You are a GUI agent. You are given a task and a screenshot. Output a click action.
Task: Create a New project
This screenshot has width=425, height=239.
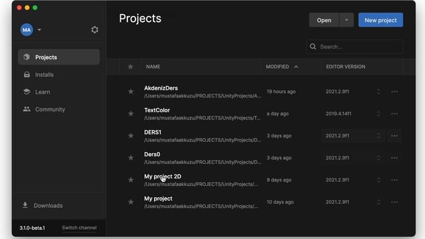[x=381, y=20]
